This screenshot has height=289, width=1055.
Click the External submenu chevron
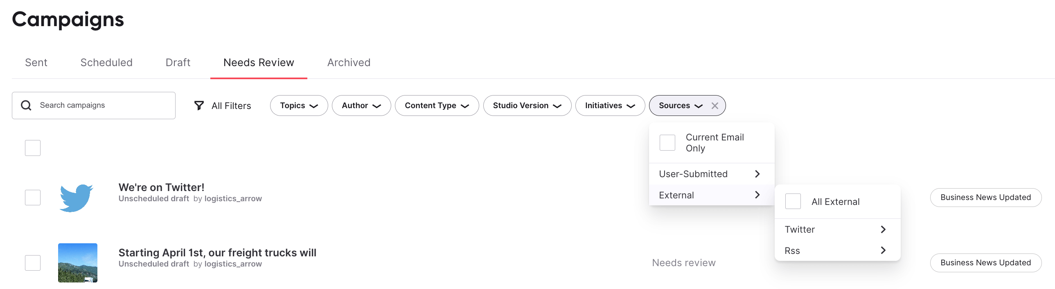pyautogui.click(x=757, y=195)
